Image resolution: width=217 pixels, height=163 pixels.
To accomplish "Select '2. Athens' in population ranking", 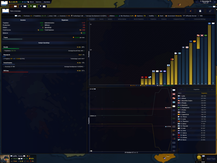I will pyautogui.click(x=197, y=98).
